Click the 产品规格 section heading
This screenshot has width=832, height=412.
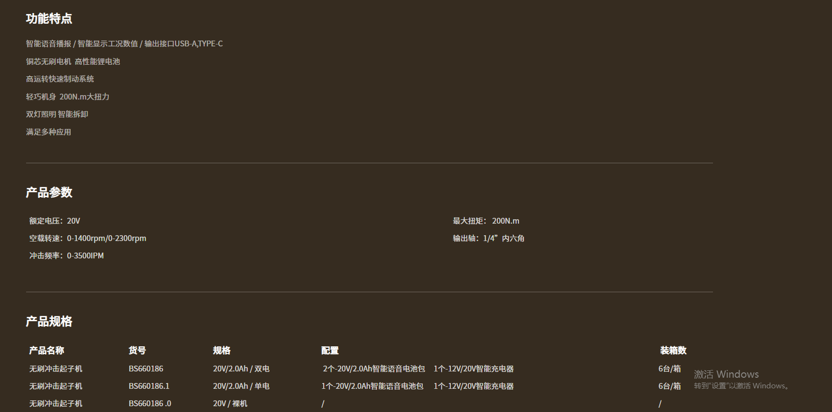[x=49, y=321]
